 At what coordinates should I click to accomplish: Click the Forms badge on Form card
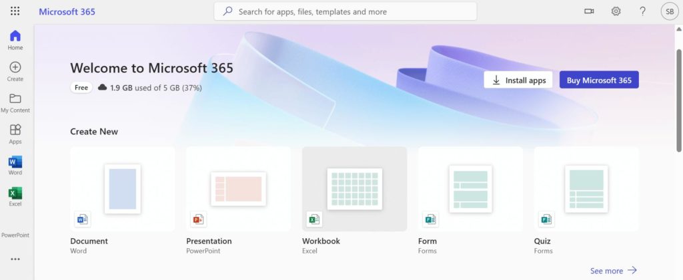(430, 219)
